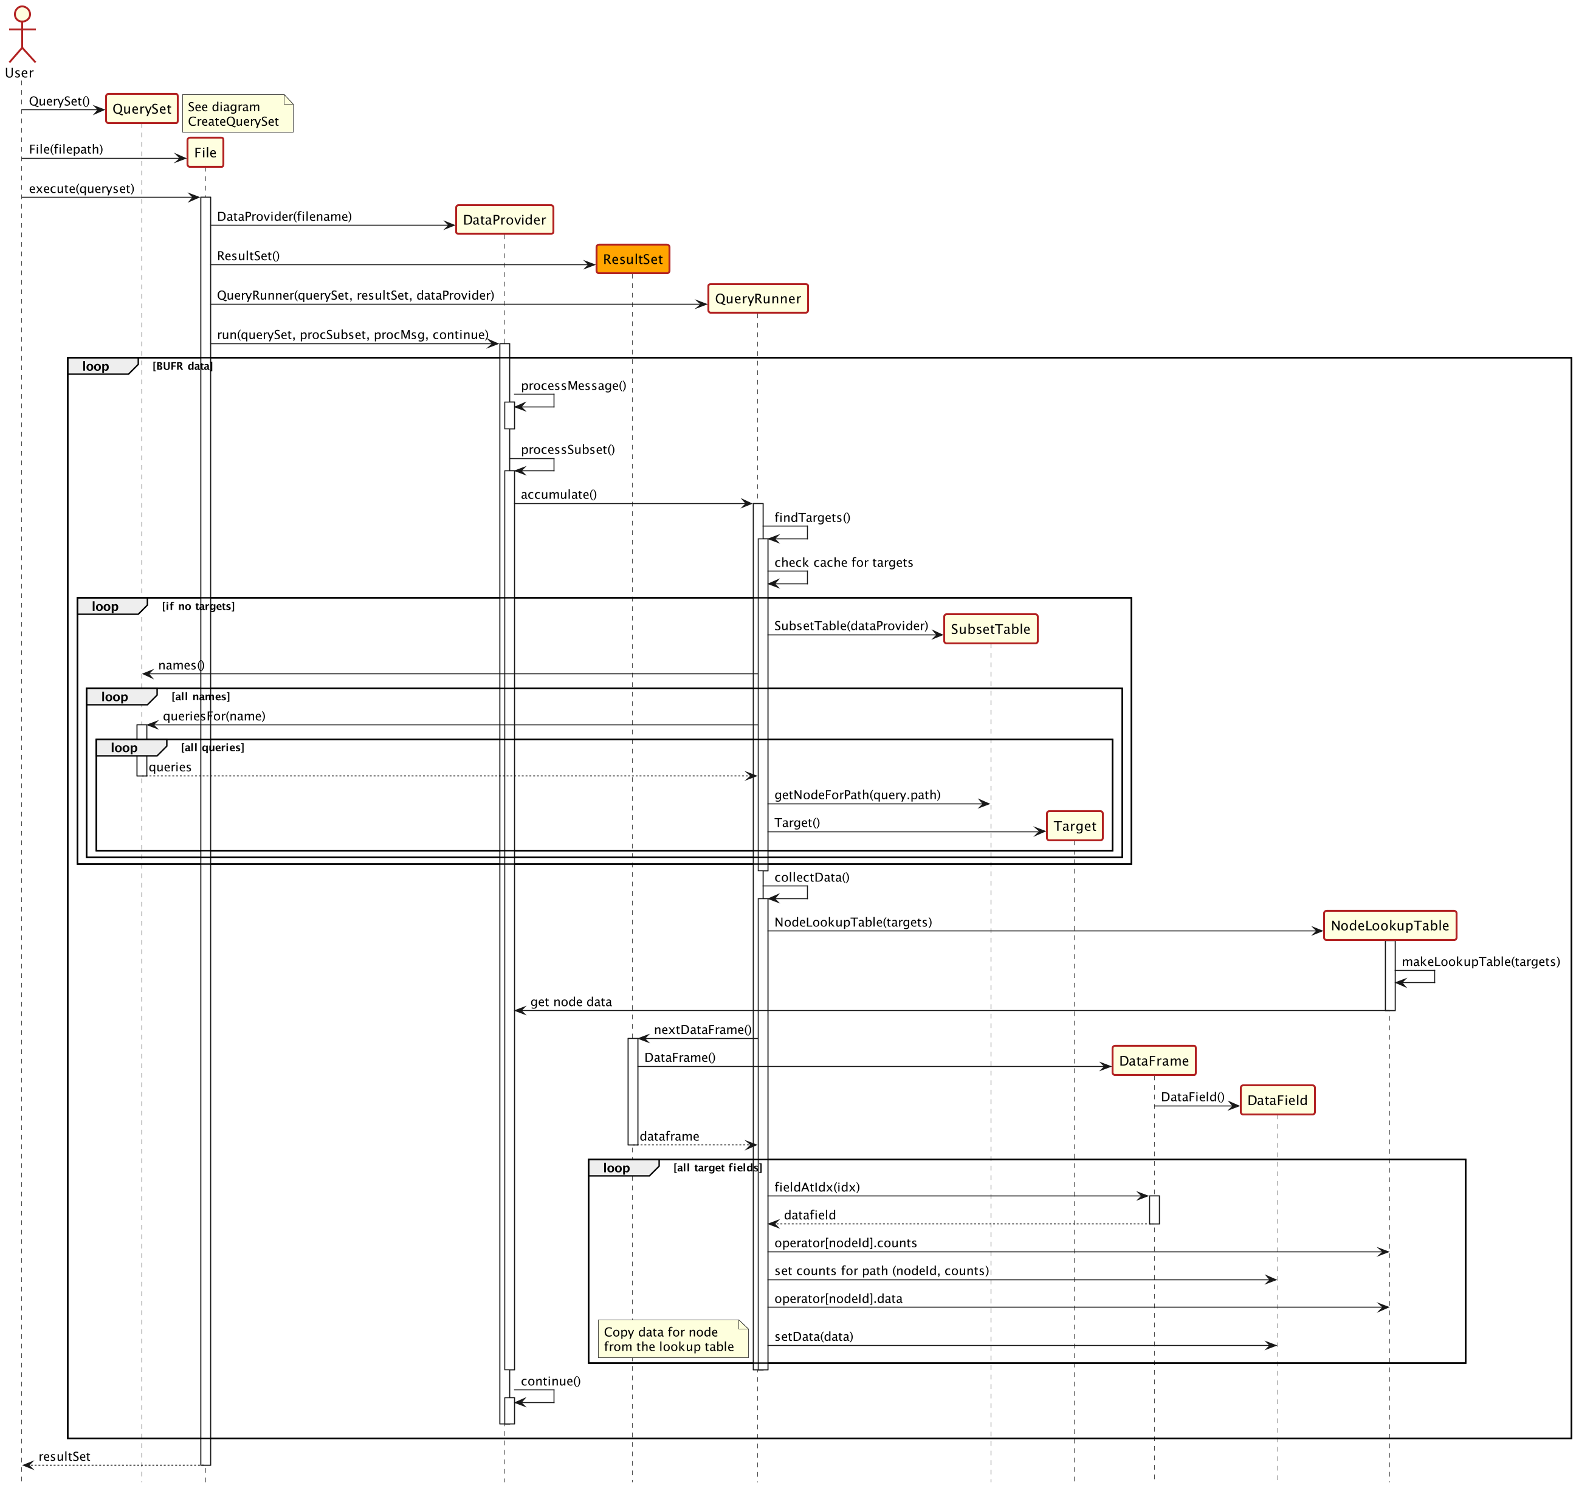Click the DataField participant box
Image resolution: width=1576 pixels, height=1488 pixels.
pos(1276,1100)
